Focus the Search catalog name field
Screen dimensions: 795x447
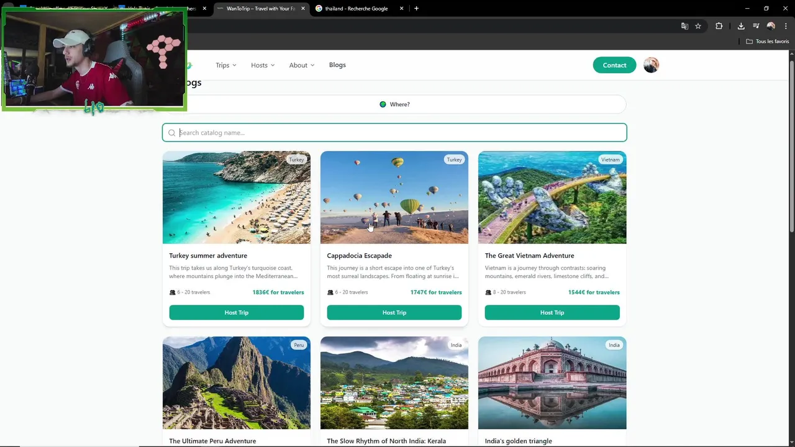(x=394, y=133)
